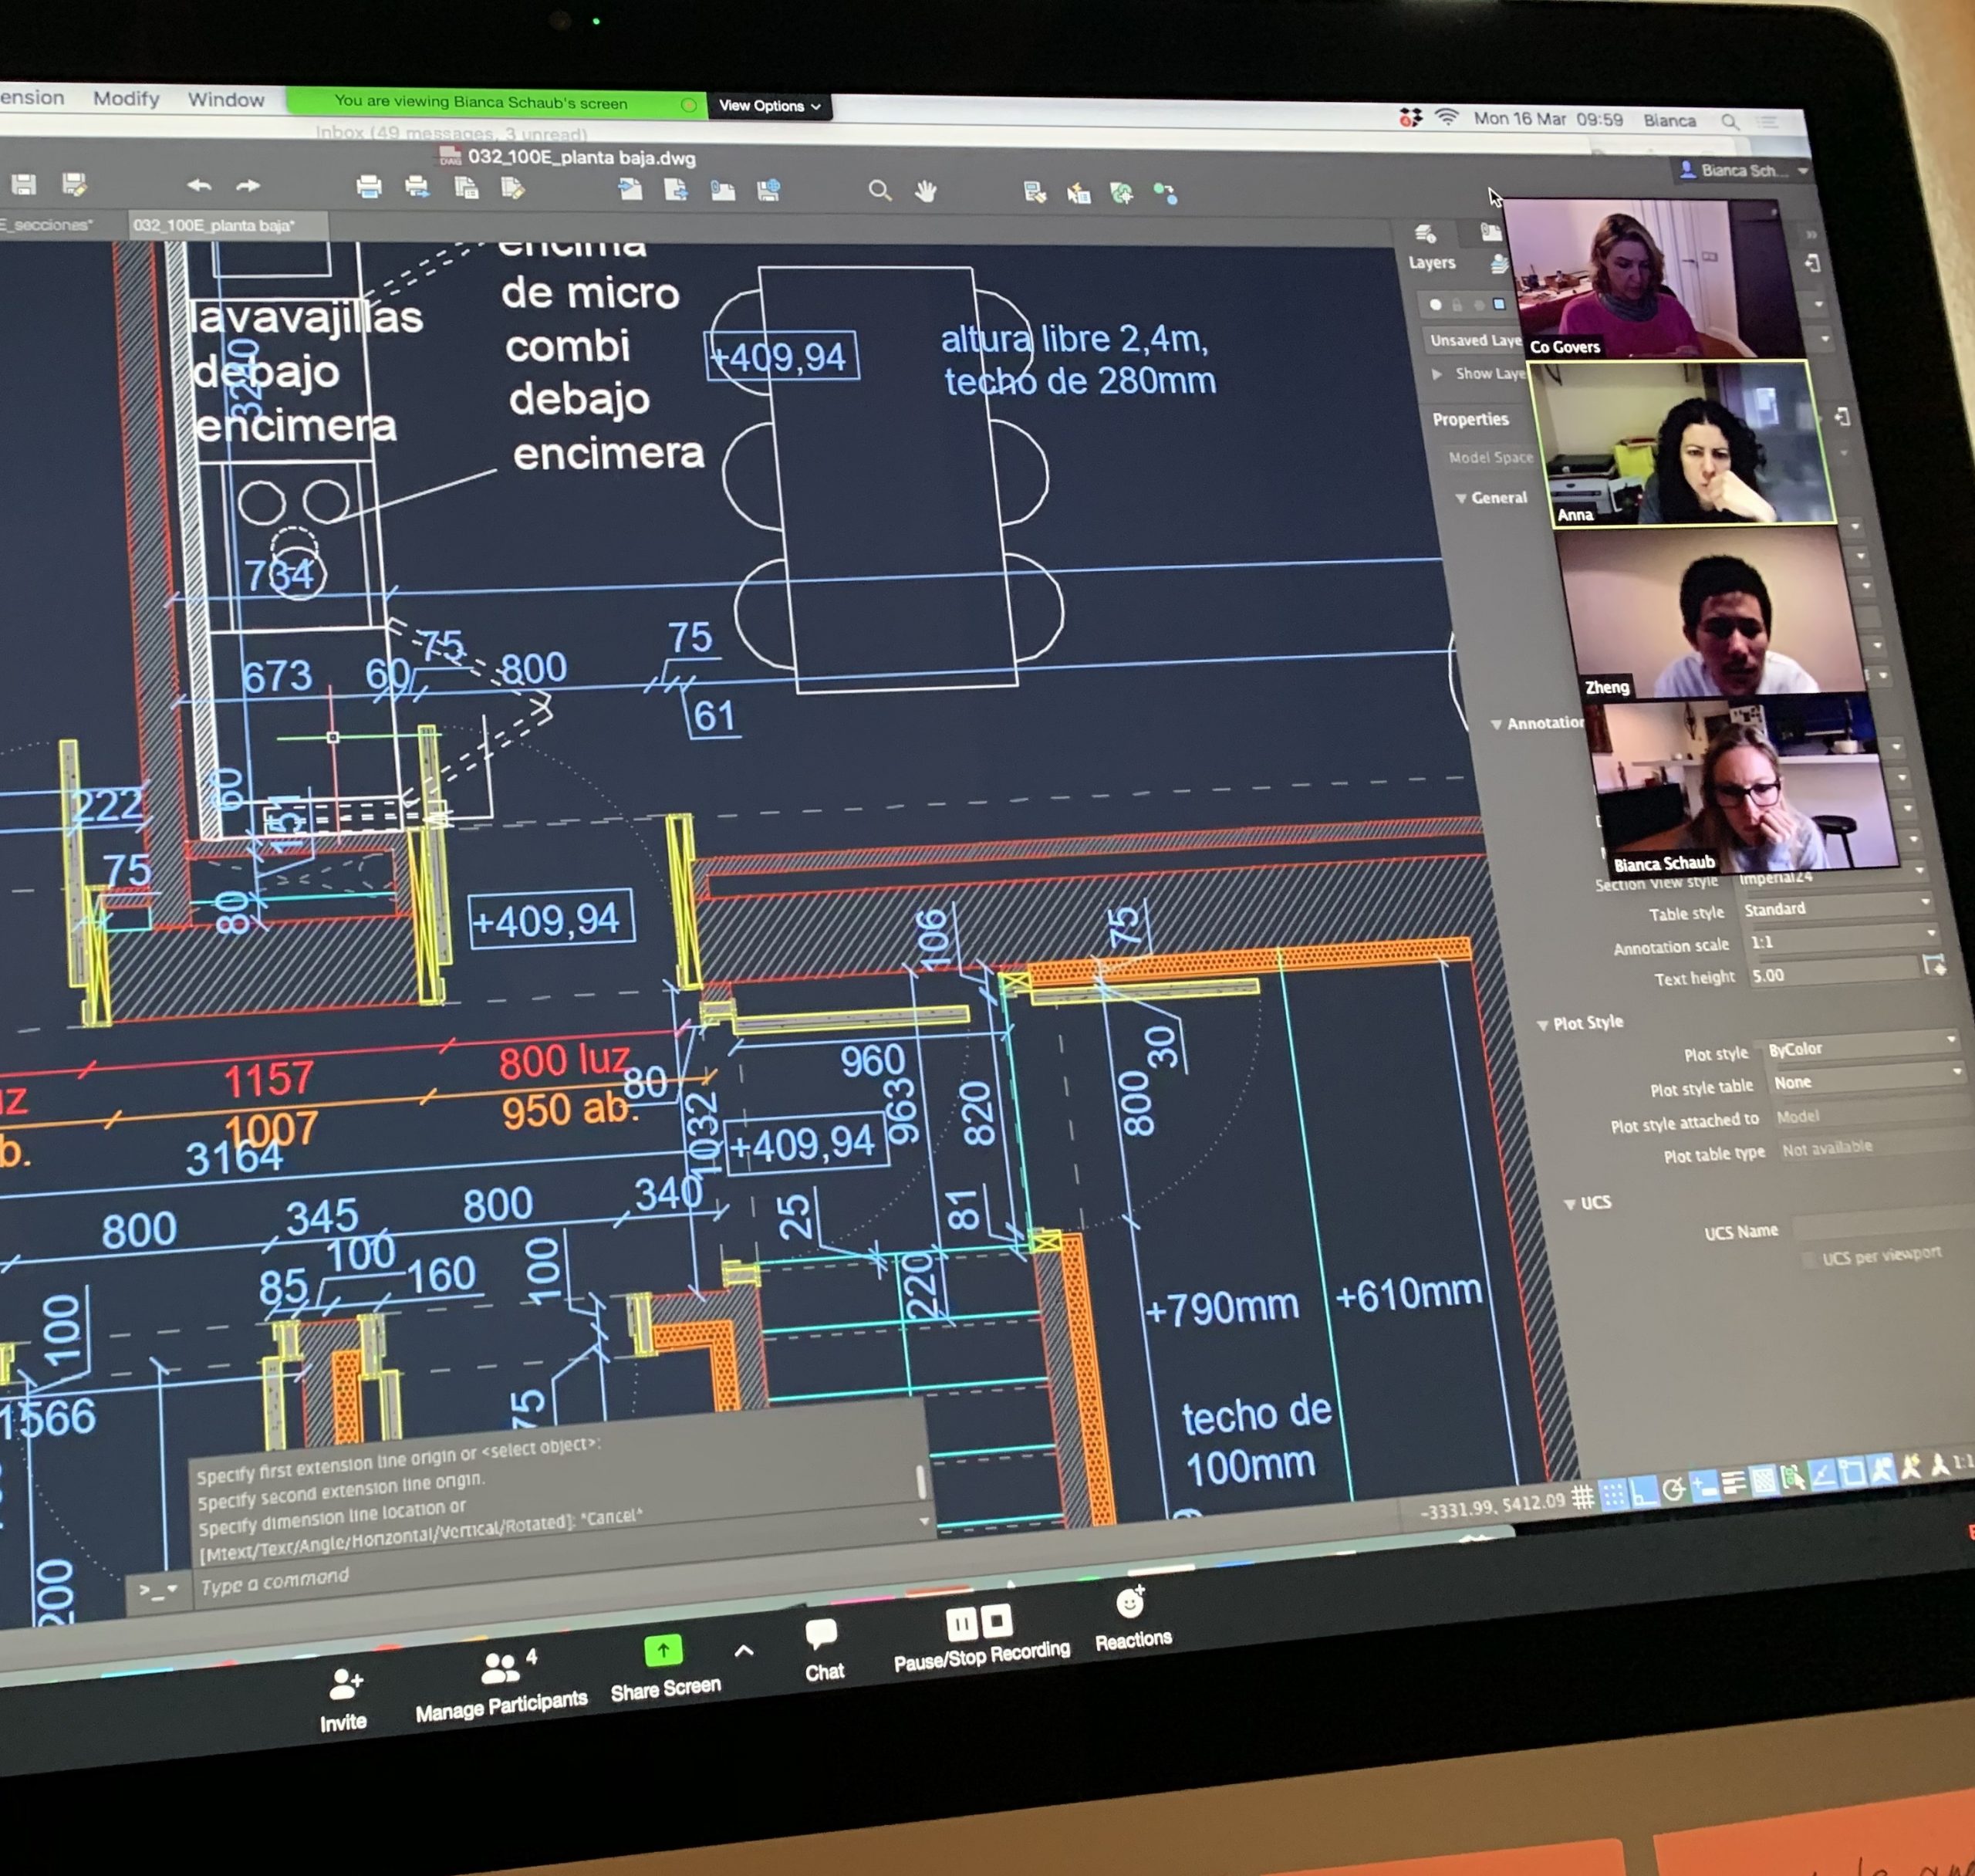Open the Bianca Sch... account dropdown
1975x1876 pixels.
1744,170
